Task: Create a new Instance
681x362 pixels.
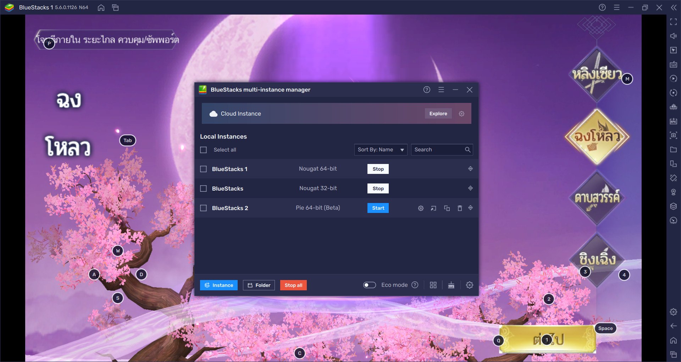Action: click(219, 285)
